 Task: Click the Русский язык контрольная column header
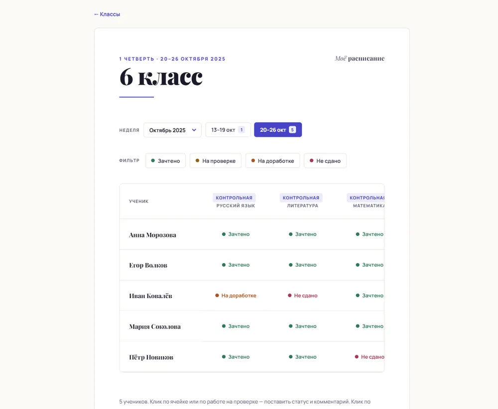[x=235, y=202]
